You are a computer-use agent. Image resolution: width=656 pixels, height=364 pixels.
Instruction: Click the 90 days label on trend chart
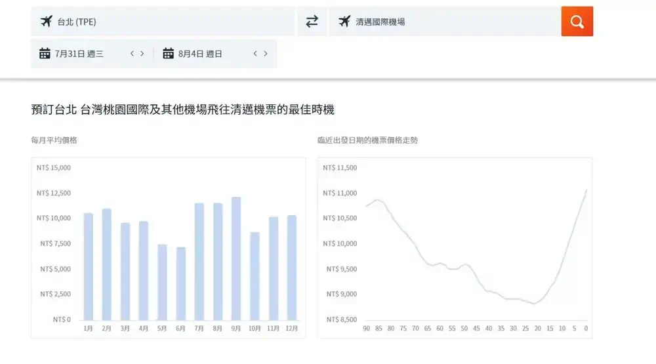coord(367,329)
